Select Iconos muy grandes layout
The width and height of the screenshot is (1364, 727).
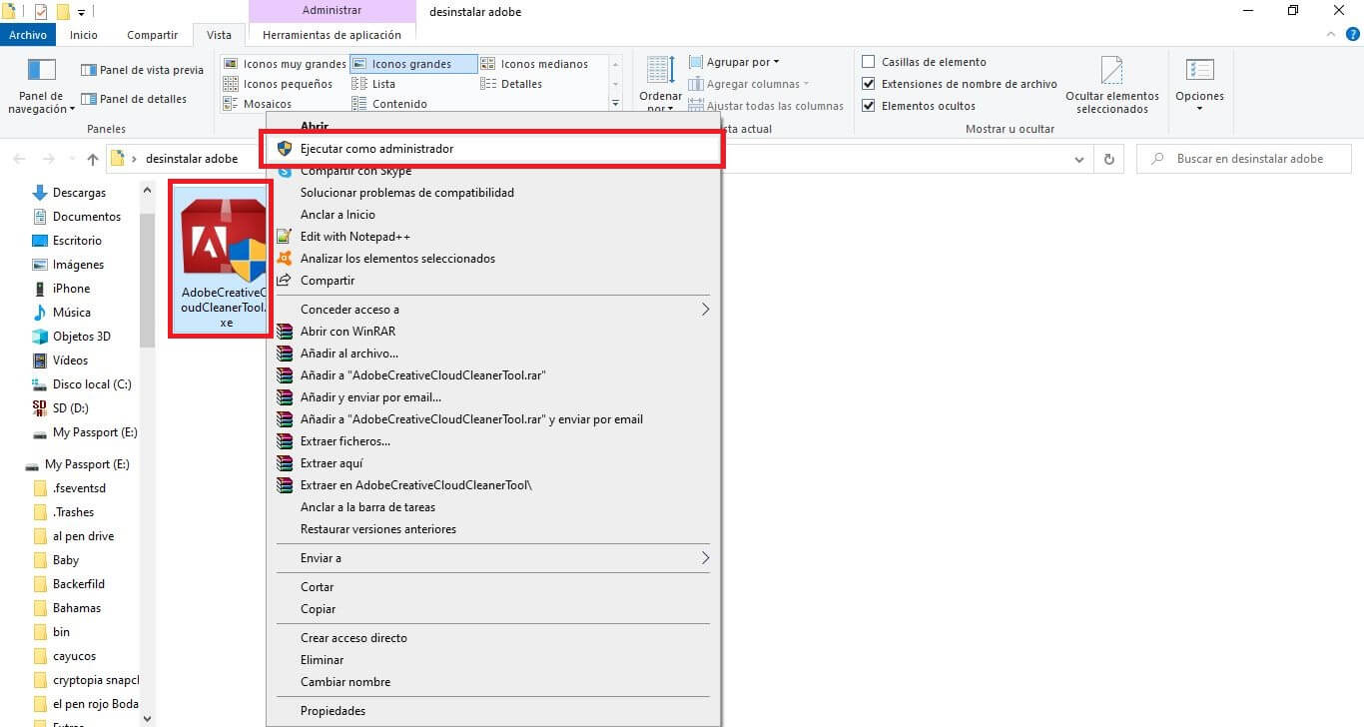click(x=284, y=64)
